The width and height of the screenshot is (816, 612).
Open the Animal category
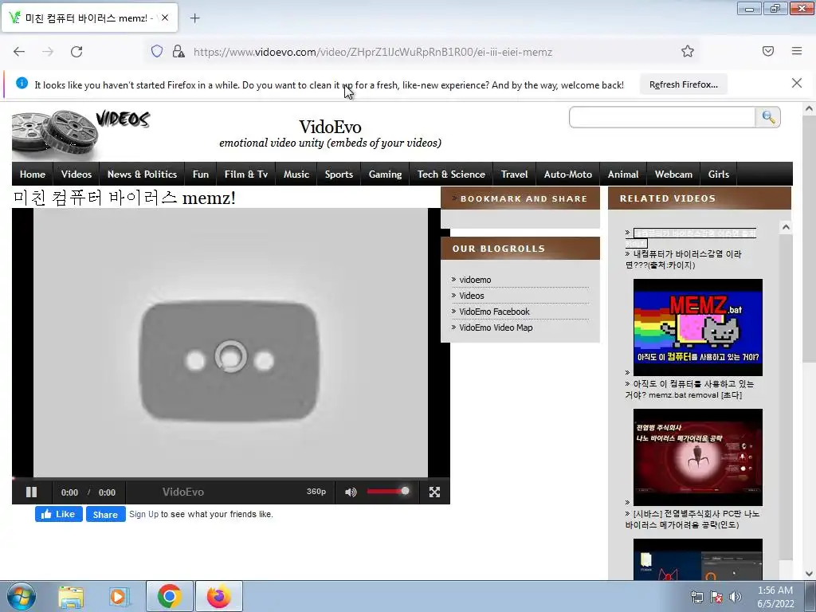coord(623,175)
